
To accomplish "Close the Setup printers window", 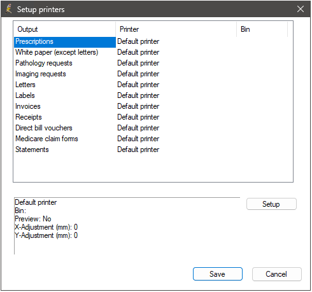I will click(x=301, y=9).
